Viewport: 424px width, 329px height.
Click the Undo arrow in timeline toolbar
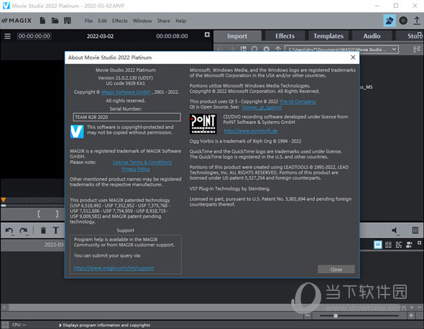tap(9, 231)
